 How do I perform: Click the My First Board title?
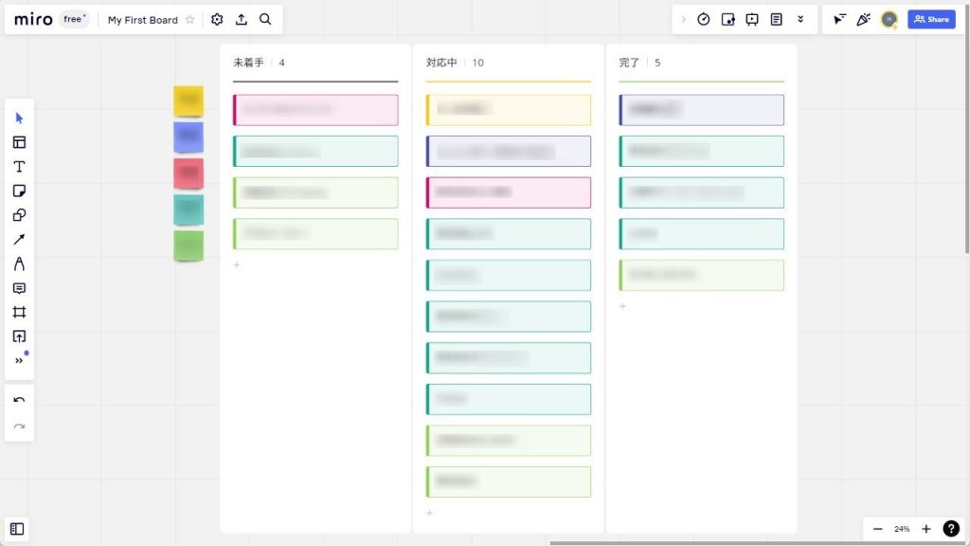(143, 20)
